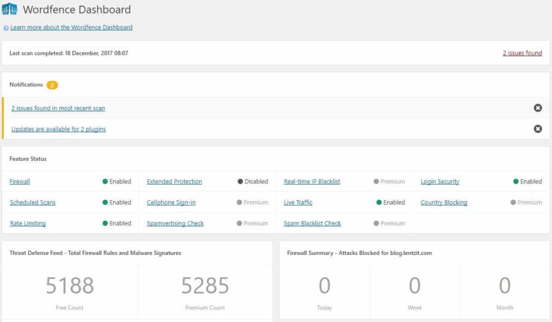Click the Free Count number 5188
This screenshot has height=322, width=552.
tap(70, 285)
